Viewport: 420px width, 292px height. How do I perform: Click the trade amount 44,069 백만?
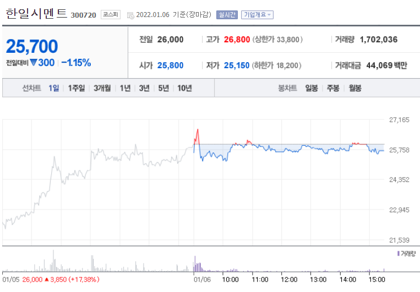386,65
